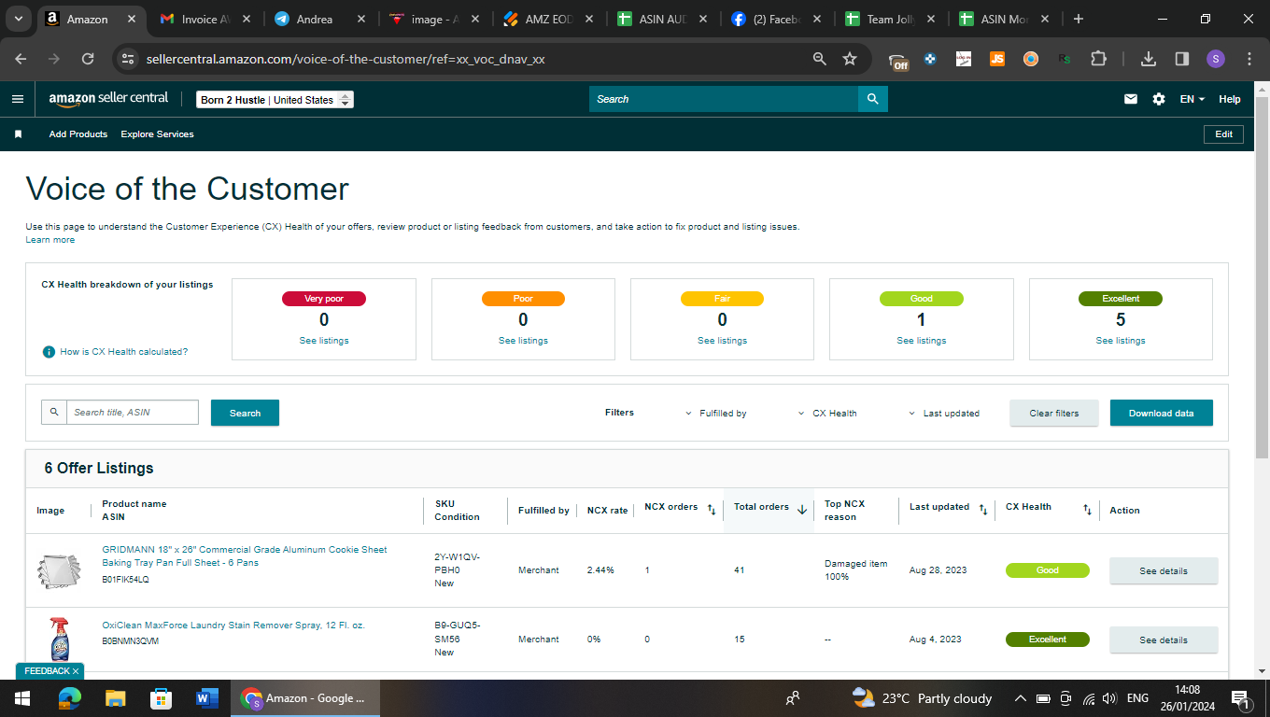See listings under the Excellent card
Screen dimensions: 1270x717
[x=1121, y=341]
